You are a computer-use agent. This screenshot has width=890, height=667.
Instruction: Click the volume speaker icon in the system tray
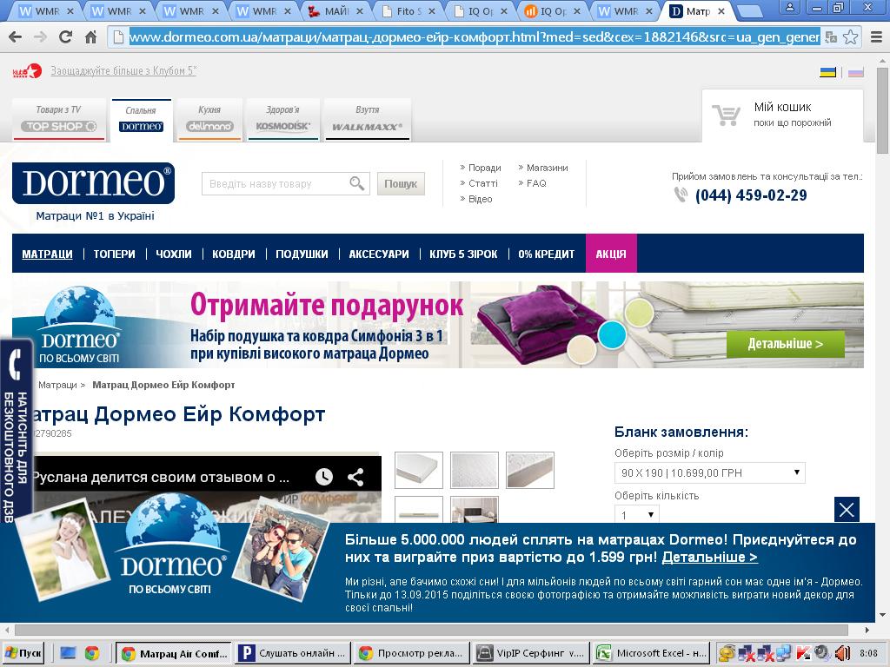tap(841, 653)
